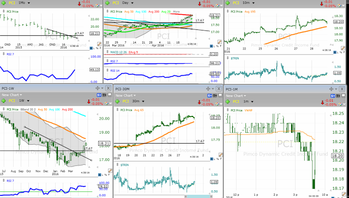Click the T template icon in the PCI-30M header
The width and height of the screenshot is (349, 198).
pos(215,96)
